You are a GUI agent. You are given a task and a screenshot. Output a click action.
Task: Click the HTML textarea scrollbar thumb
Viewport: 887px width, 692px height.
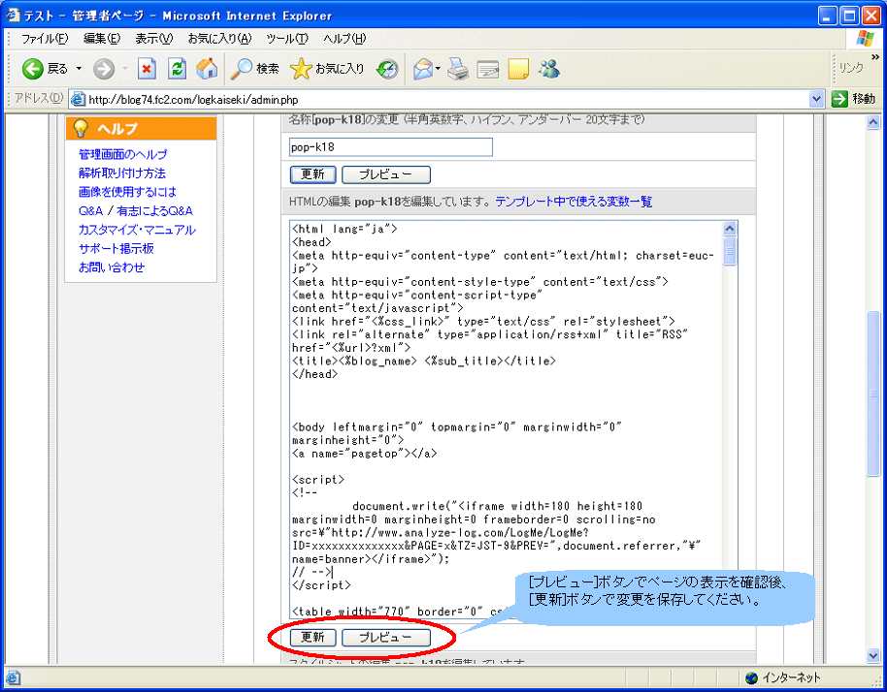[730, 251]
